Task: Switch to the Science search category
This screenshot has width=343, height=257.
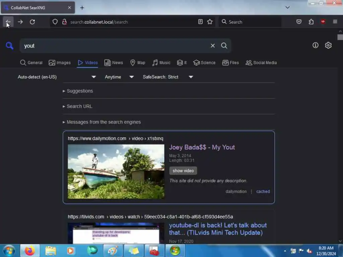Action: click(x=204, y=63)
